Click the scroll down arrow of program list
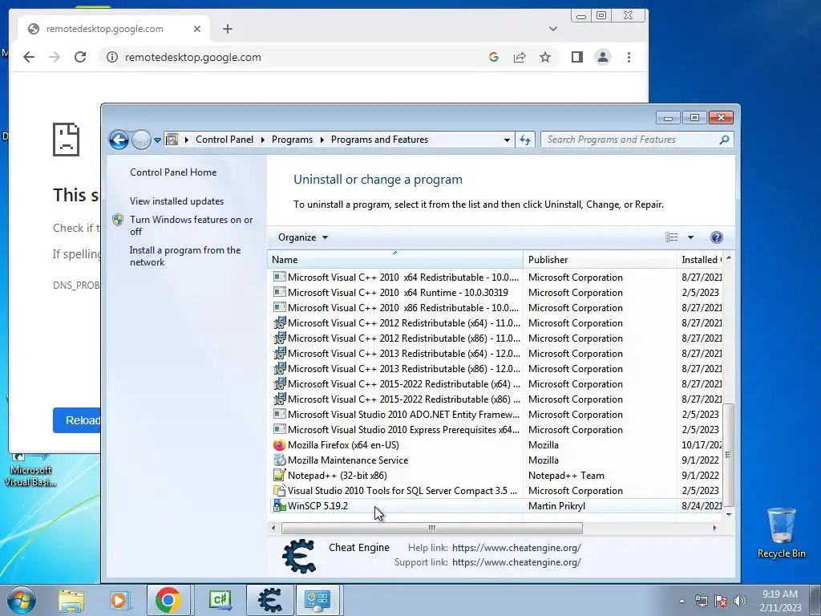821x616 pixels. (x=728, y=515)
